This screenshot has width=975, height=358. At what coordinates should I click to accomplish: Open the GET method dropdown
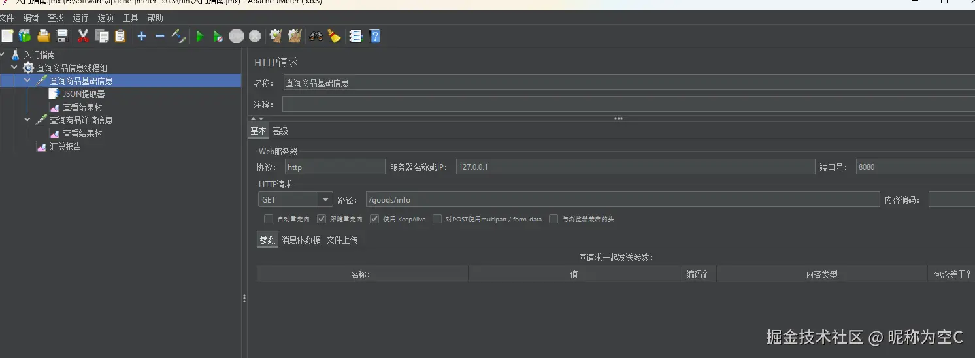point(325,199)
